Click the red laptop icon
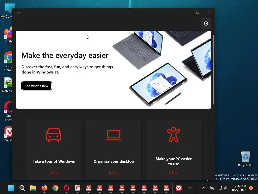This screenshot has width=258, height=194. (114, 135)
